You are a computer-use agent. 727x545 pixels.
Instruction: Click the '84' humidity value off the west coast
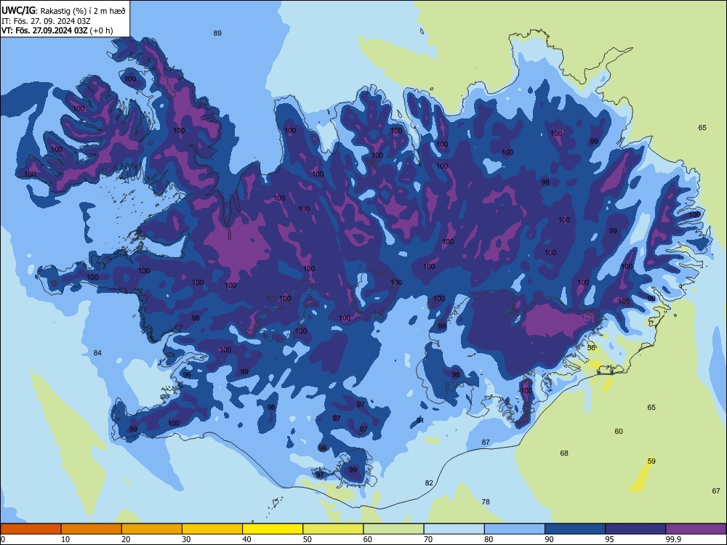coord(97,352)
